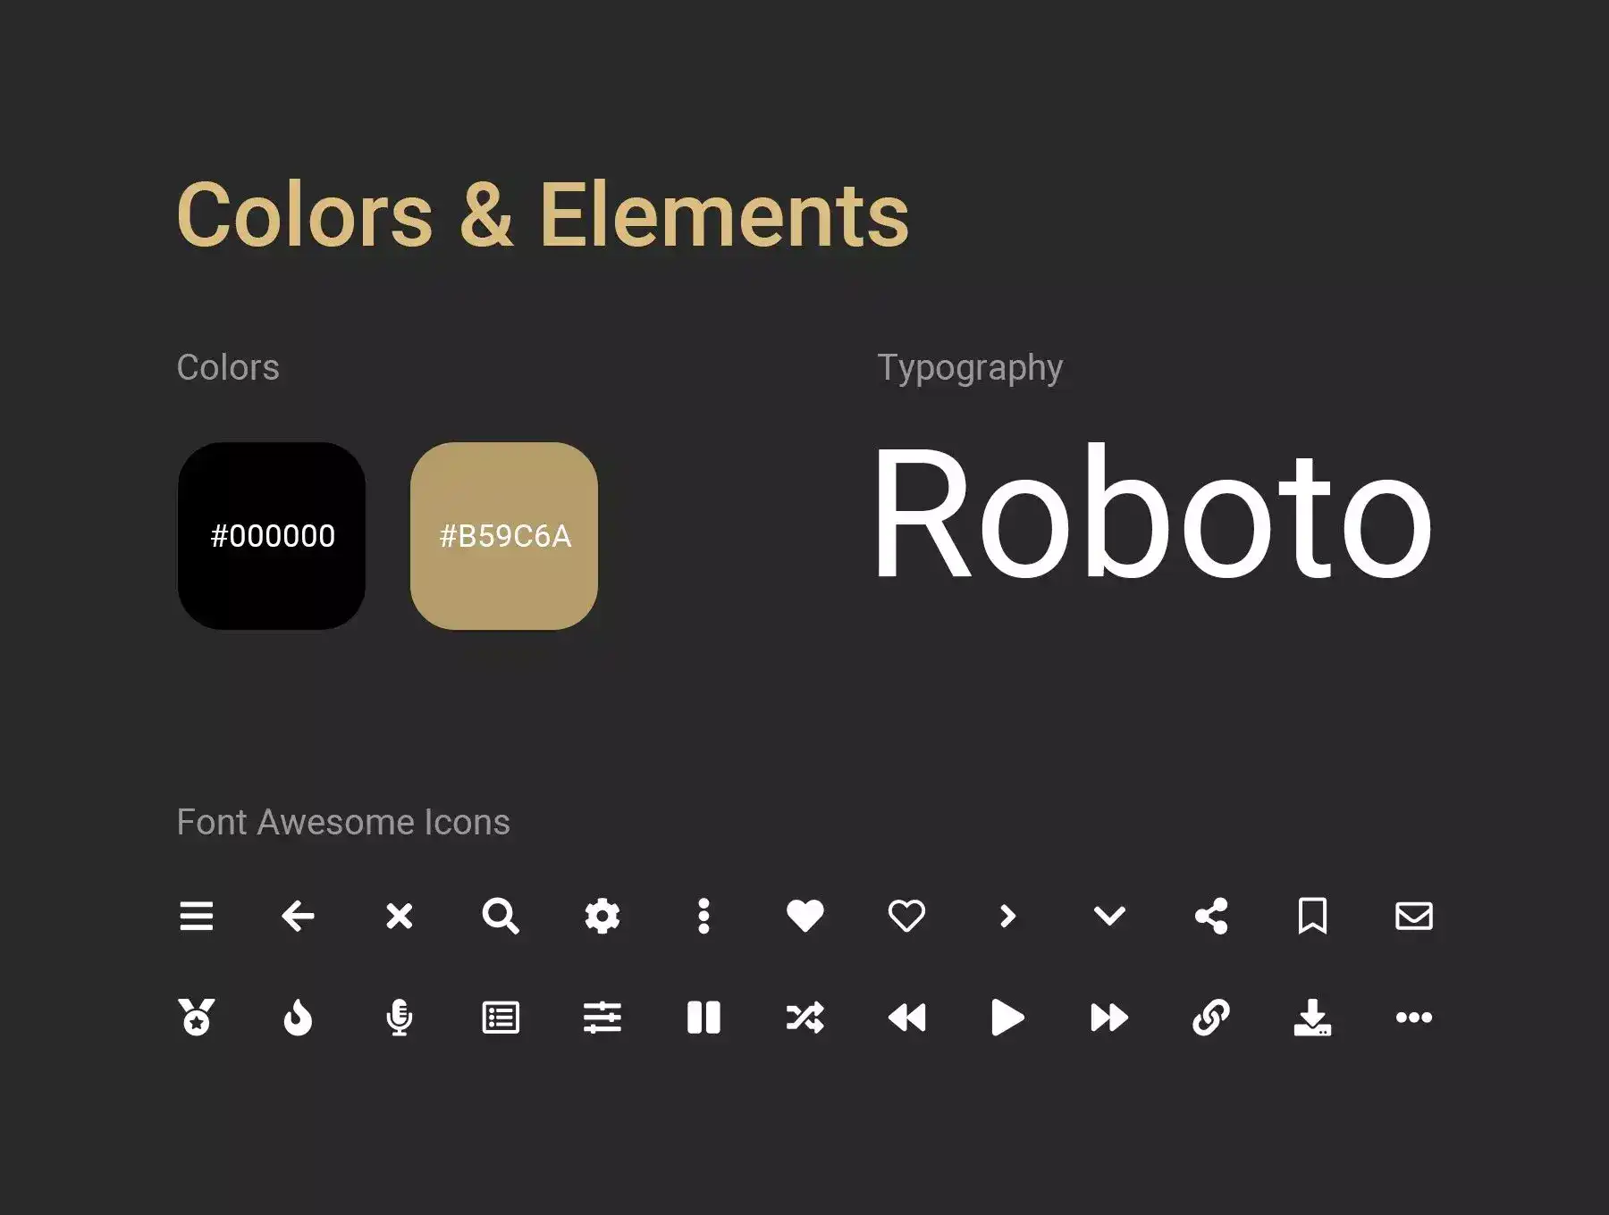This screenshot has width=1609, height=1215.
Task: Open the horizontal ellipsis more icon
Action: tap(1414, 1018)
